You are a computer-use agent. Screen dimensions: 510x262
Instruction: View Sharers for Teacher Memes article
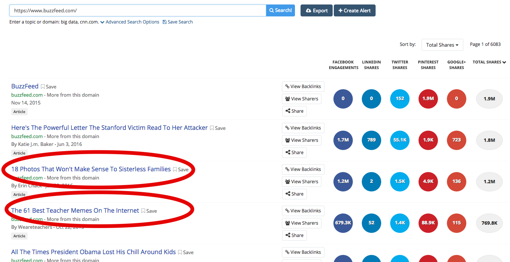302,223
